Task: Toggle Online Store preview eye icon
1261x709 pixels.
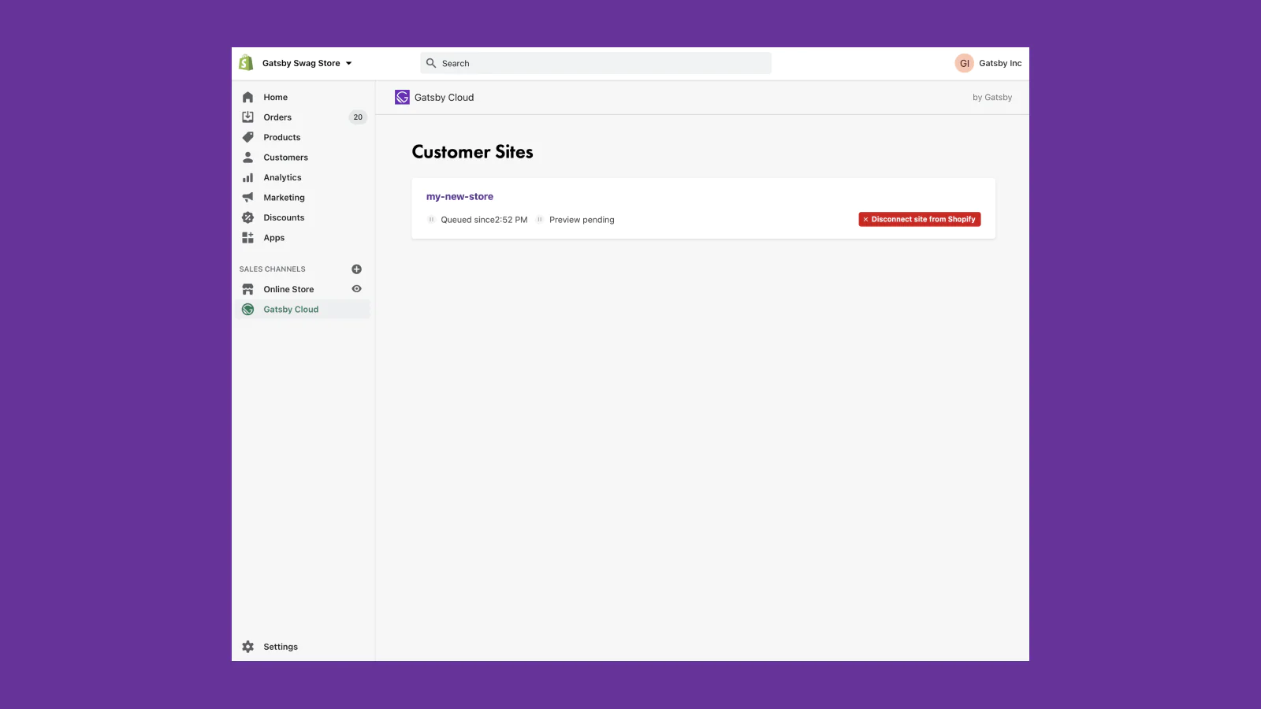Action: (356, 289)
